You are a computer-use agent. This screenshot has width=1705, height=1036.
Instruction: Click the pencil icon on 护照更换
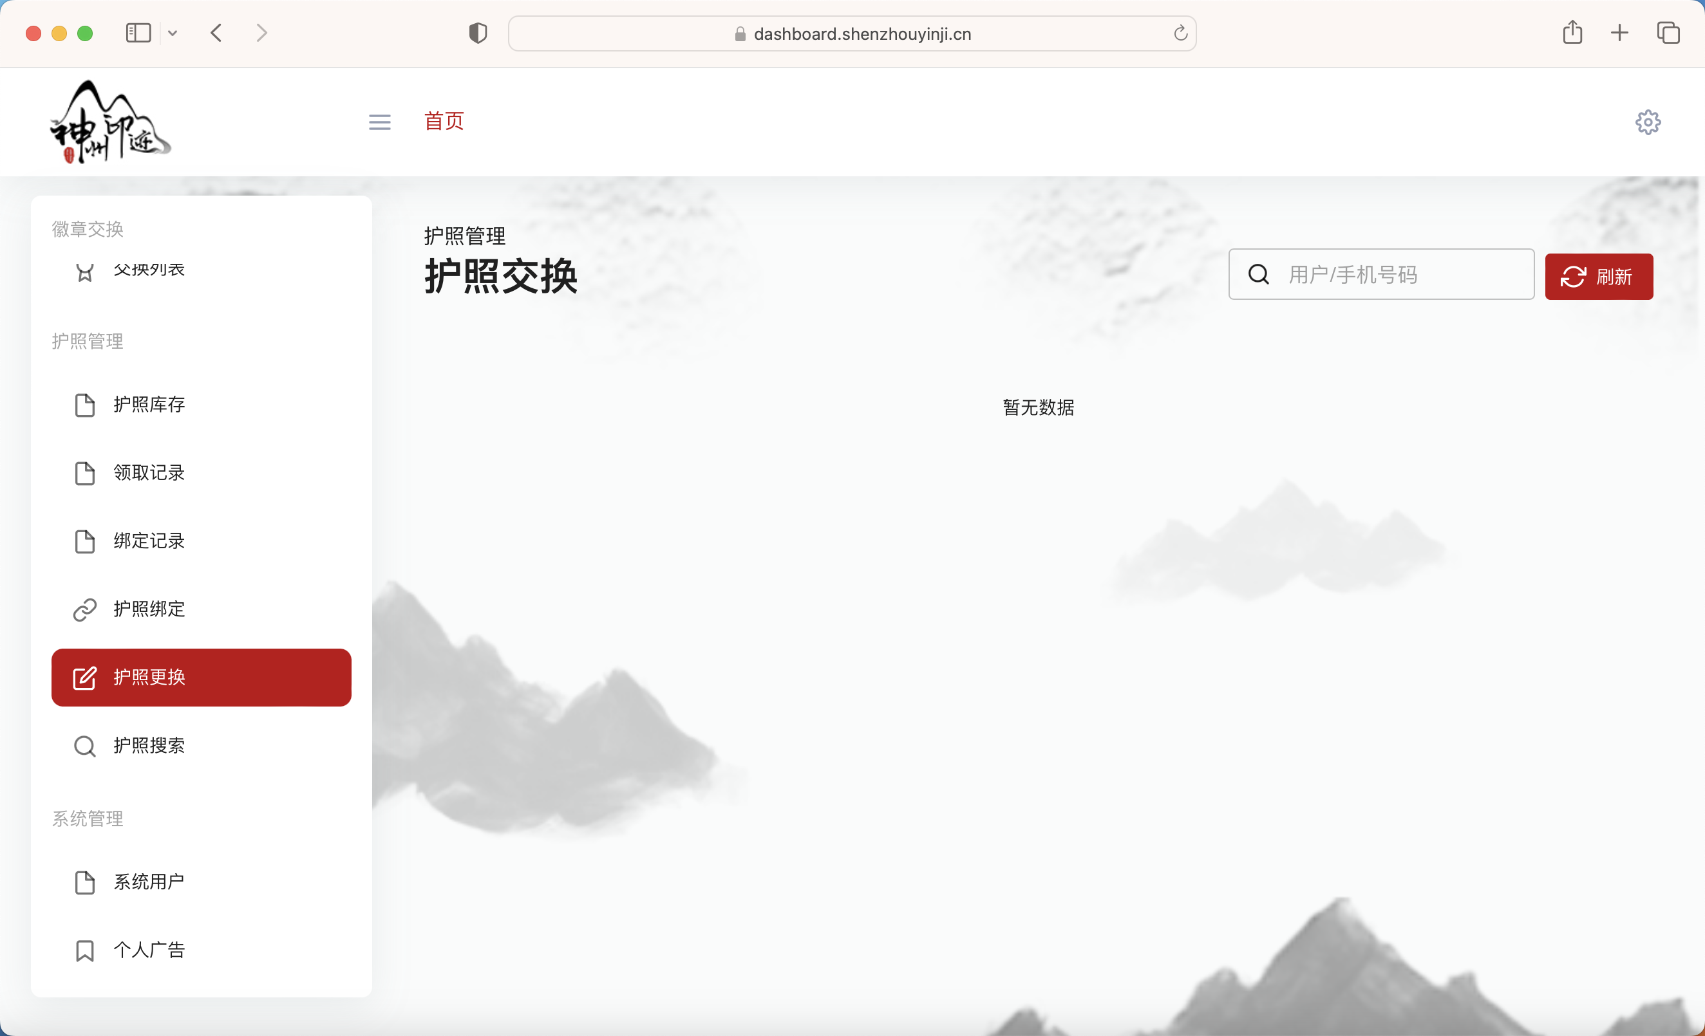[84, 678]
